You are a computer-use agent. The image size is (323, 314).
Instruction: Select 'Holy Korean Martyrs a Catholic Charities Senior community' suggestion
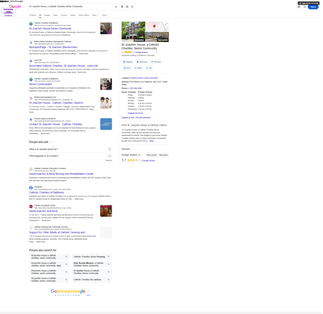pyautogui.click(x=92, y=264)
